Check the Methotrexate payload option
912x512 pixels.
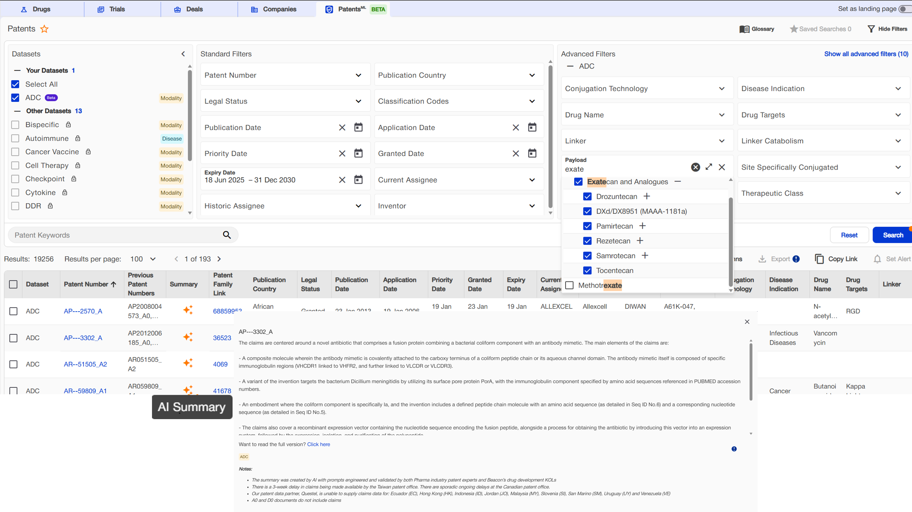[569, 285]
